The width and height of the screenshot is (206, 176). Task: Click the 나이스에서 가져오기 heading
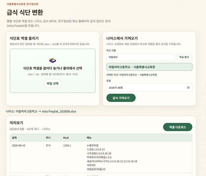click(122, 38)
